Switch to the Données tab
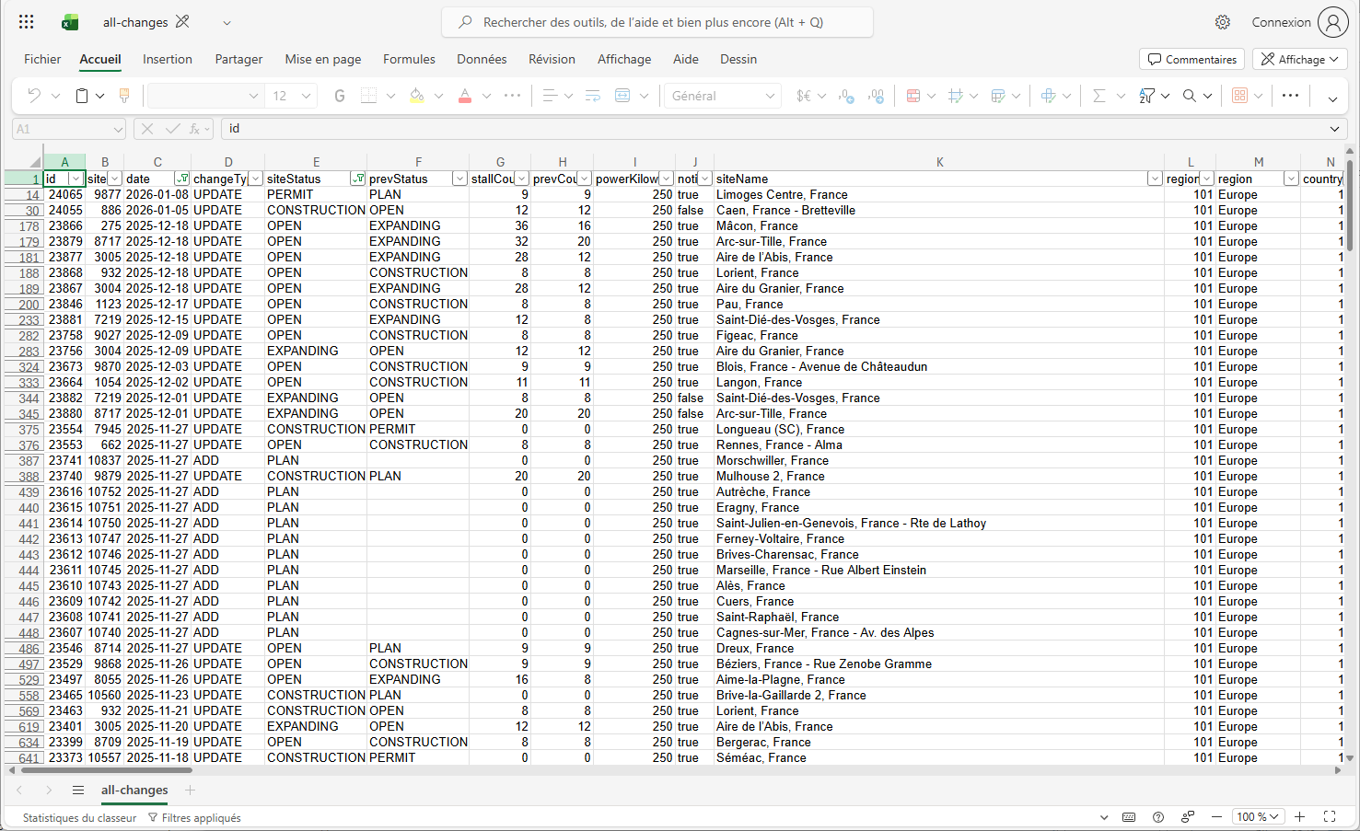 (482, 59)
